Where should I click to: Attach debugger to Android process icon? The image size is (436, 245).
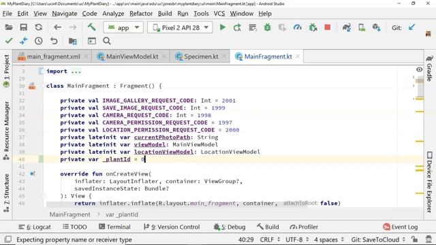pyautogui.click(x=313, y=27)
